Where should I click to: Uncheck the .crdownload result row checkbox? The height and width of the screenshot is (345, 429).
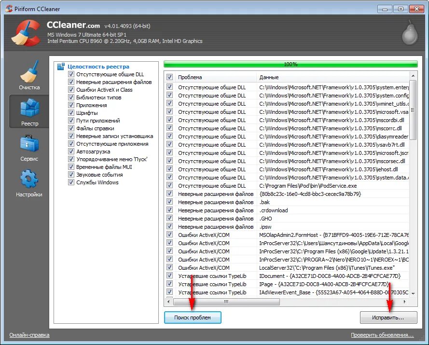pos(170,210)
